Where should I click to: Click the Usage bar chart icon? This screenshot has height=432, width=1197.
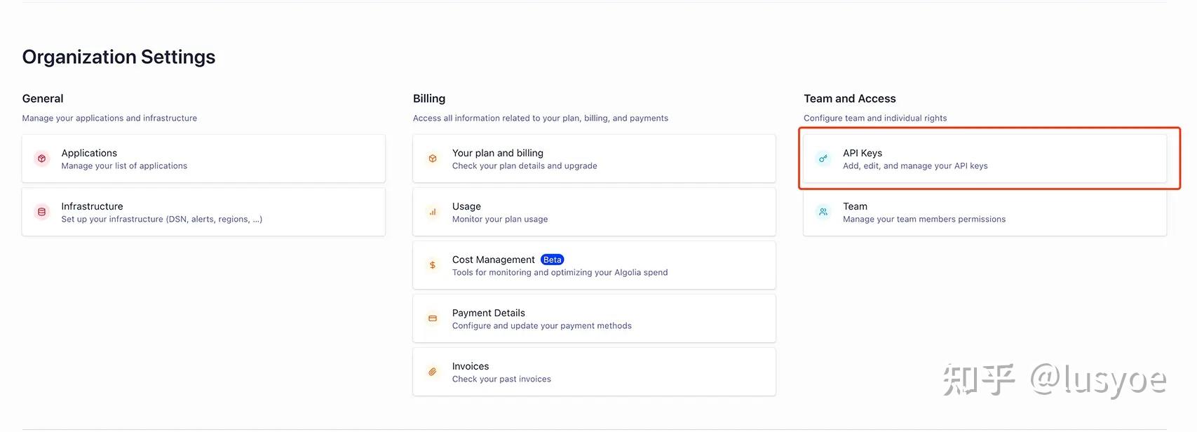[432, 211]
